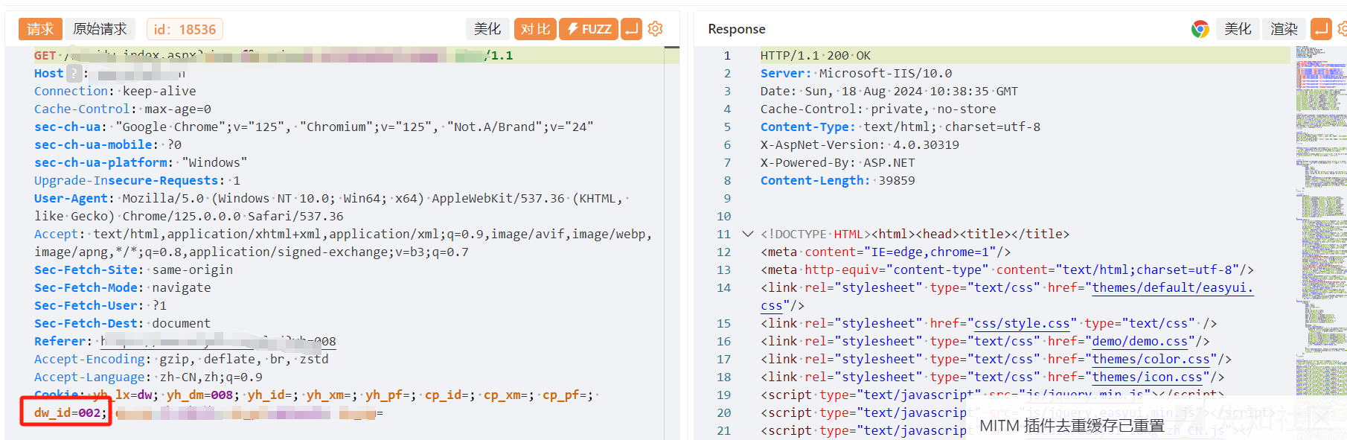Viewport: 1347px width, 440px height.
Task: Click the sec-ch-ua-platform header name
Action: pos(100,162)
